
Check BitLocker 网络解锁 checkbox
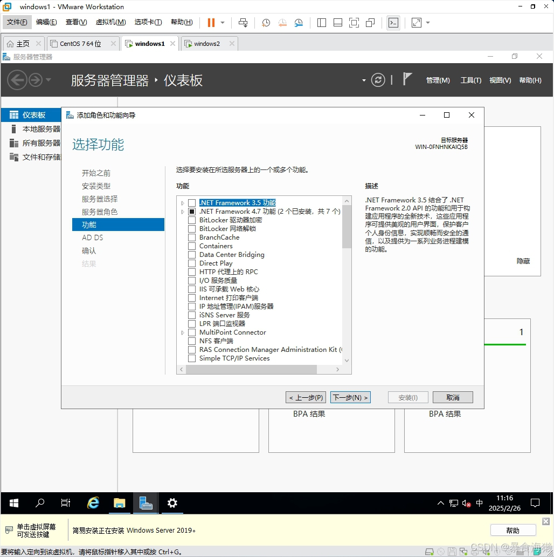[192, 229]
